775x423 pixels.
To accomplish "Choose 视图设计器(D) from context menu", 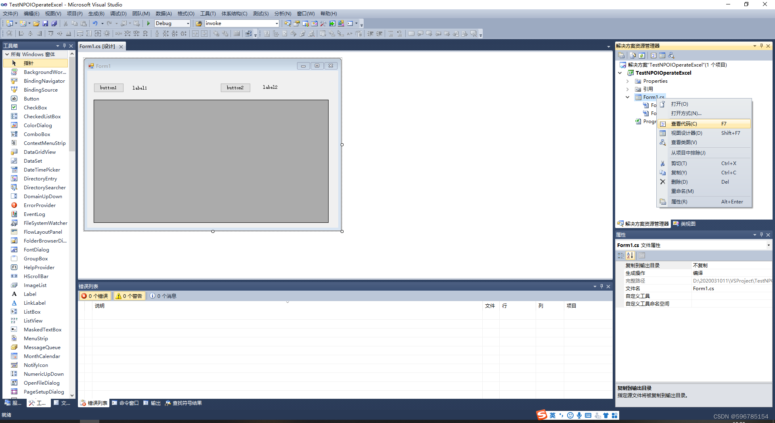I will point(704,133).
